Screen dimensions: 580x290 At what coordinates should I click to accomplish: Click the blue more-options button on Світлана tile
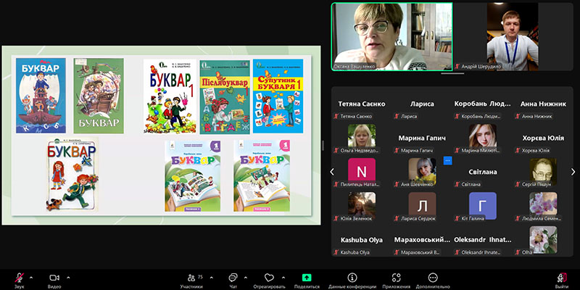pyautogui.click(x=447, y=160)
